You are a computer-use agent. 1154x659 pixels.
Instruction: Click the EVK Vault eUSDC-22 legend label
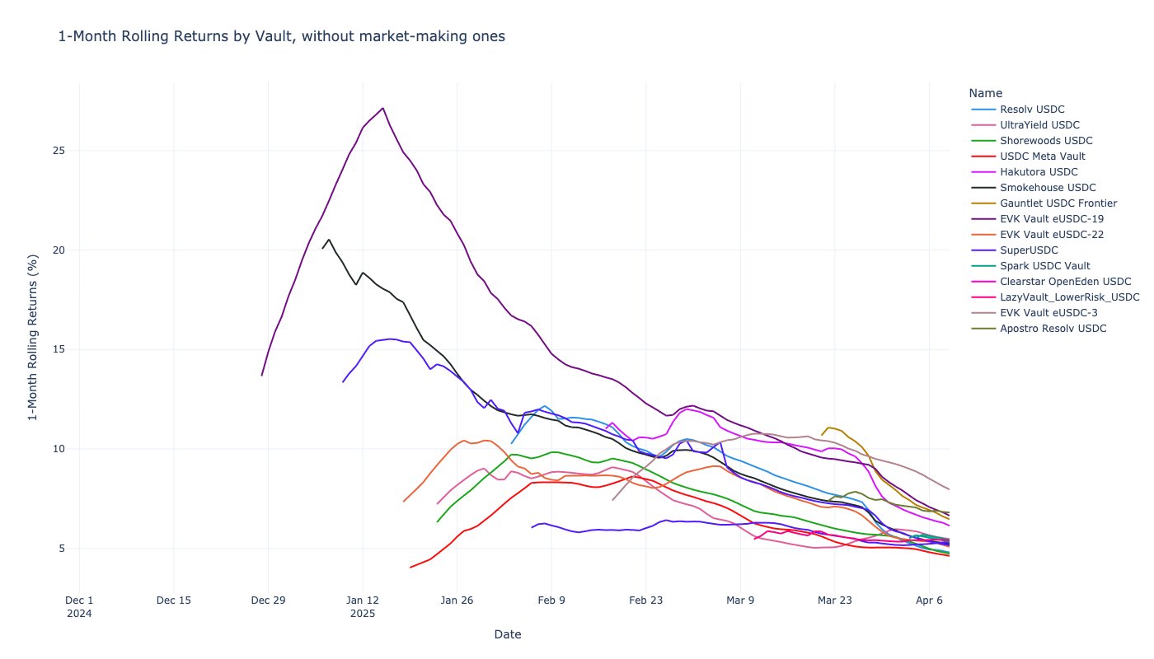click(x=1051, y=235)
